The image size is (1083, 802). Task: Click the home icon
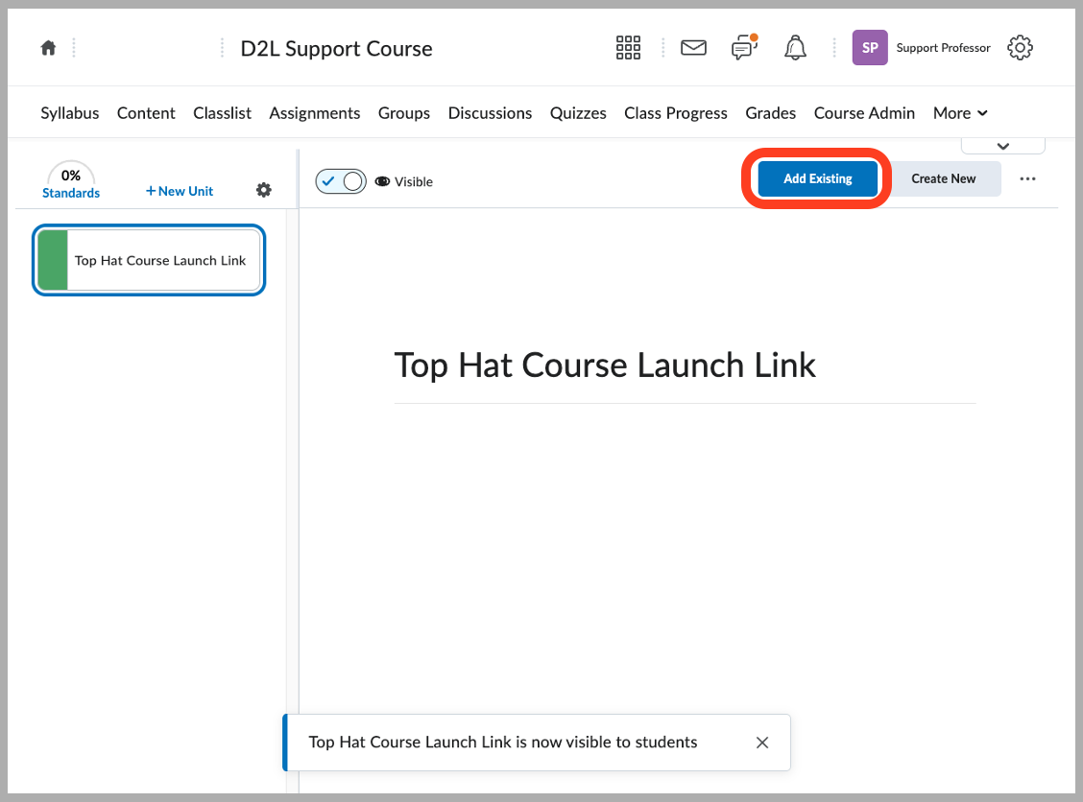[48, 47]
